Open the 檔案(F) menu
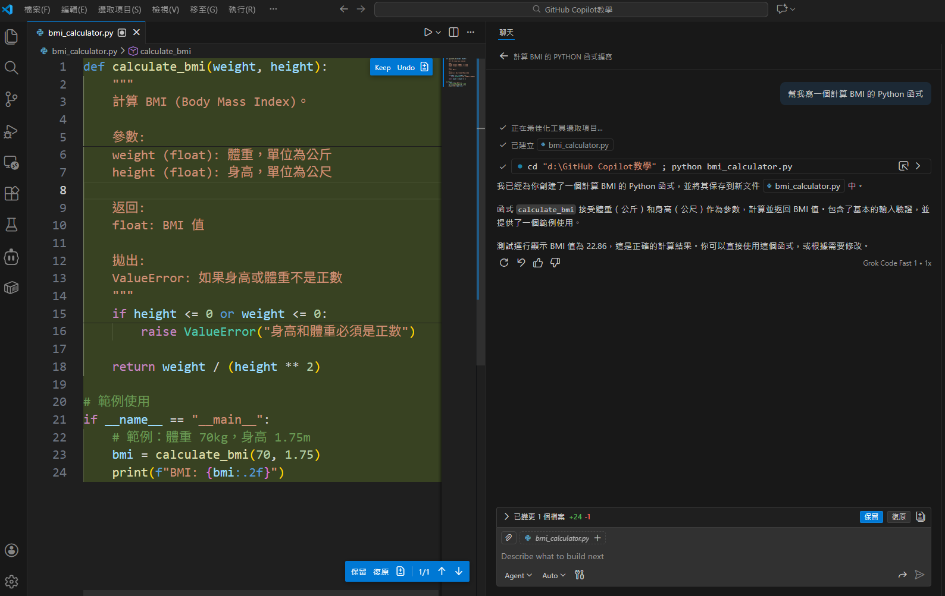Image resolution: width=945 pixels, height=596 pixels. tap(37, 10)
